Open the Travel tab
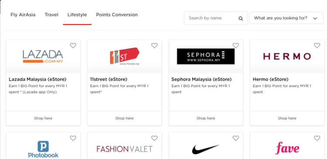327x159 pixels. pos(51,15)
